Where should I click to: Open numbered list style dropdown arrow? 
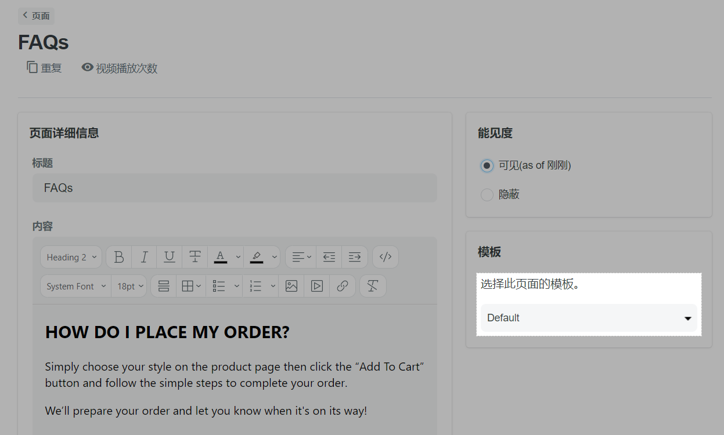coord(273,286)
